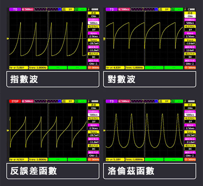
Task: Click the trigger edge icon beside the battery in the Lorentz panel
Action: [185, 101]
